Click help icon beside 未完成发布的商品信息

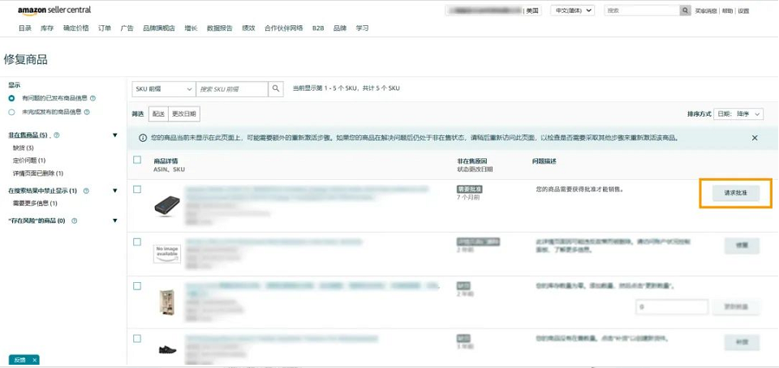[87, 112]
